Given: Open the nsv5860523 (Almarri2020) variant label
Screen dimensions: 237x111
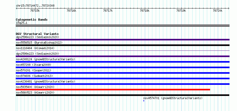Looking at the screenshot, I should [x=35, y=92].
